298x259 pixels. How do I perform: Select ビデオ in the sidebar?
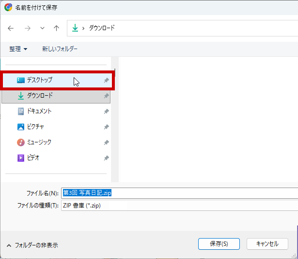click(x=56, y=158)
